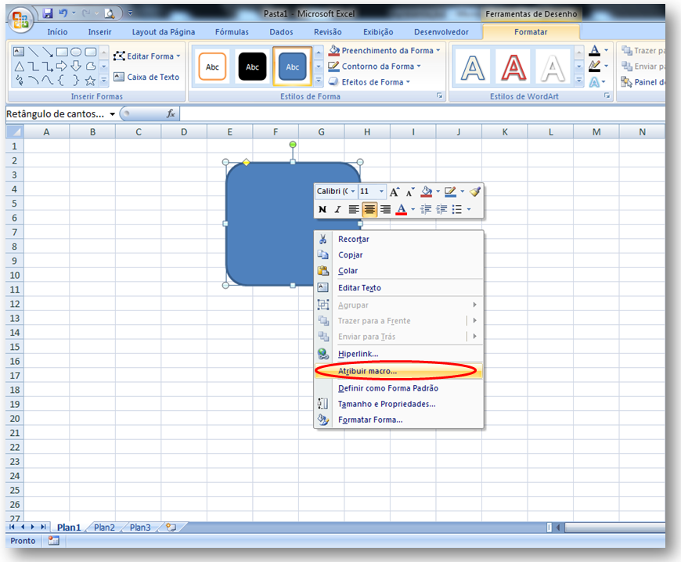Click the Undo arrow icon
Viewport: 681px width, 562px height.
(63, 13)
